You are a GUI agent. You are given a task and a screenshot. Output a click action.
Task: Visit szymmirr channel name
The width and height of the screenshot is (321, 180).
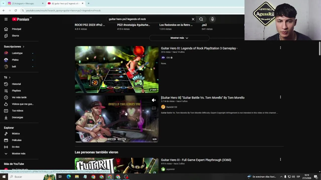click(171, 169)
